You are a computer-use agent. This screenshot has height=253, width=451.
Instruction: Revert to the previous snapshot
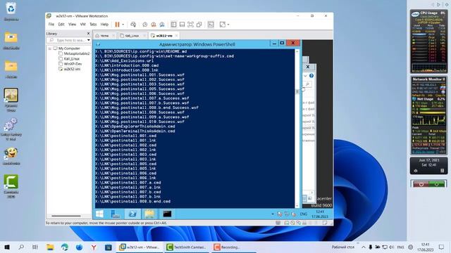pyautogui.click(x=154, y=25)
